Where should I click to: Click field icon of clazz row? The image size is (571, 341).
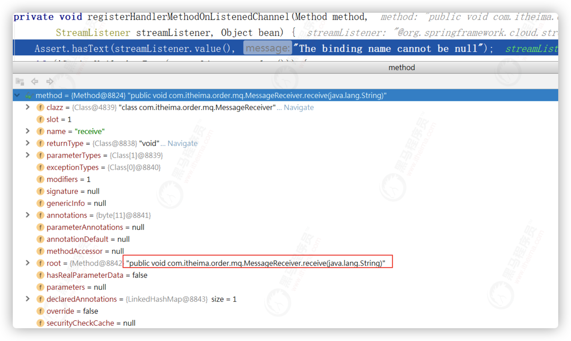click(40, 107)
